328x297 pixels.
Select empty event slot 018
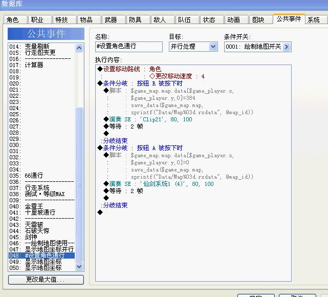coord(41,71)
